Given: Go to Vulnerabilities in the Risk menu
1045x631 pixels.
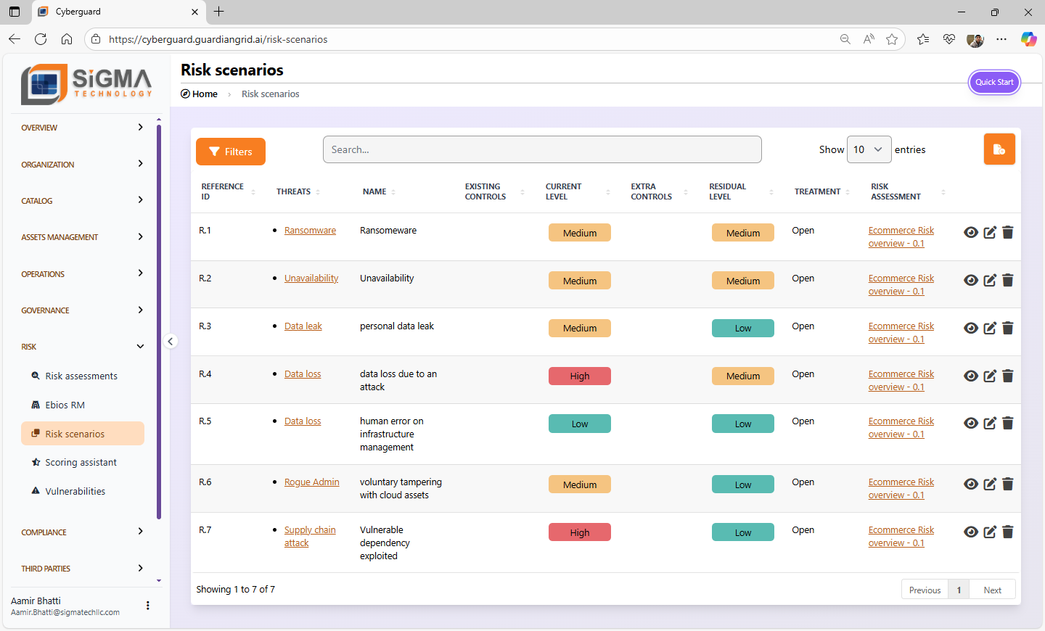Looking at the screenshot, I should (75, 492).
